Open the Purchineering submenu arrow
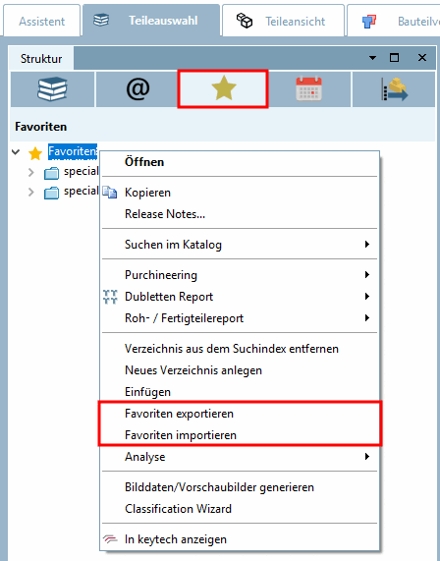This screenshot has height=561, width=440. tap(366, 274)
